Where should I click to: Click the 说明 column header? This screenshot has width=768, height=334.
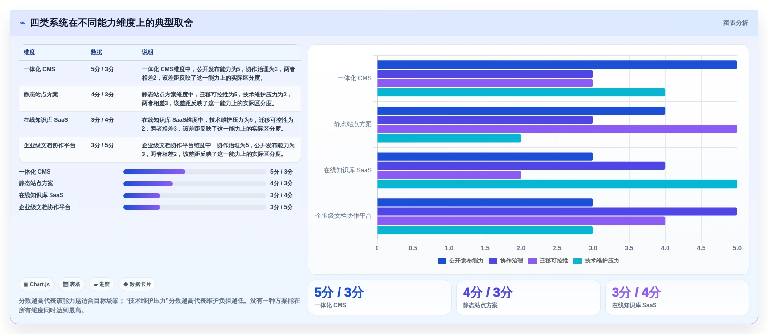(147, 52)
